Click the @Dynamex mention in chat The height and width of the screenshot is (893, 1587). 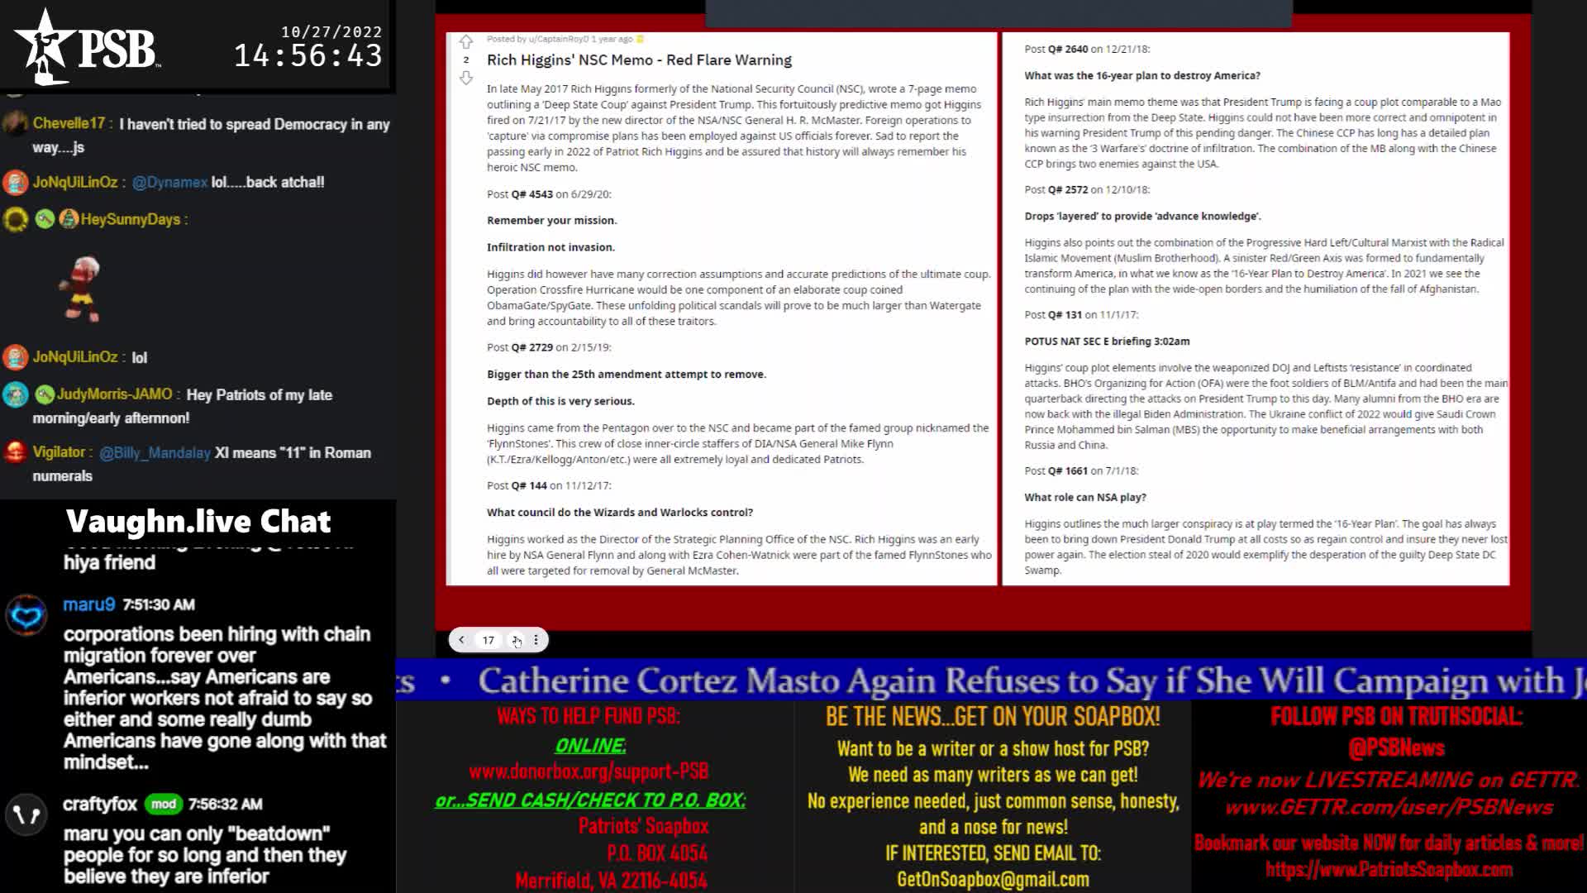(169, 183)
